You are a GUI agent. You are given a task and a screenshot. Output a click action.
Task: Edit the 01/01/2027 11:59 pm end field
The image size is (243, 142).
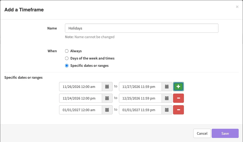click(140, 110)
